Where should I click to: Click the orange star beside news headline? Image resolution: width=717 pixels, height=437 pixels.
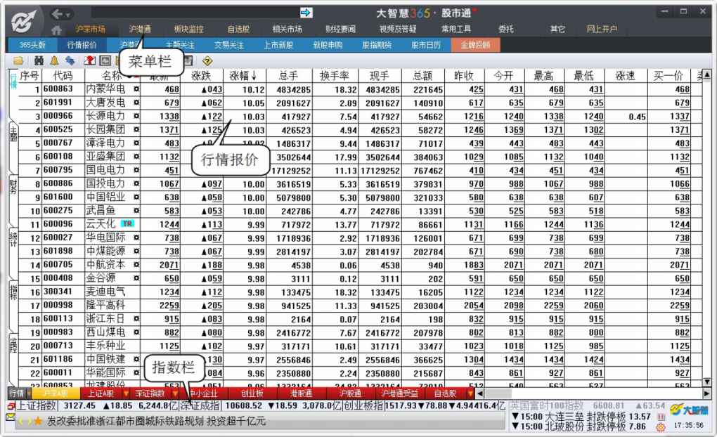38,421
